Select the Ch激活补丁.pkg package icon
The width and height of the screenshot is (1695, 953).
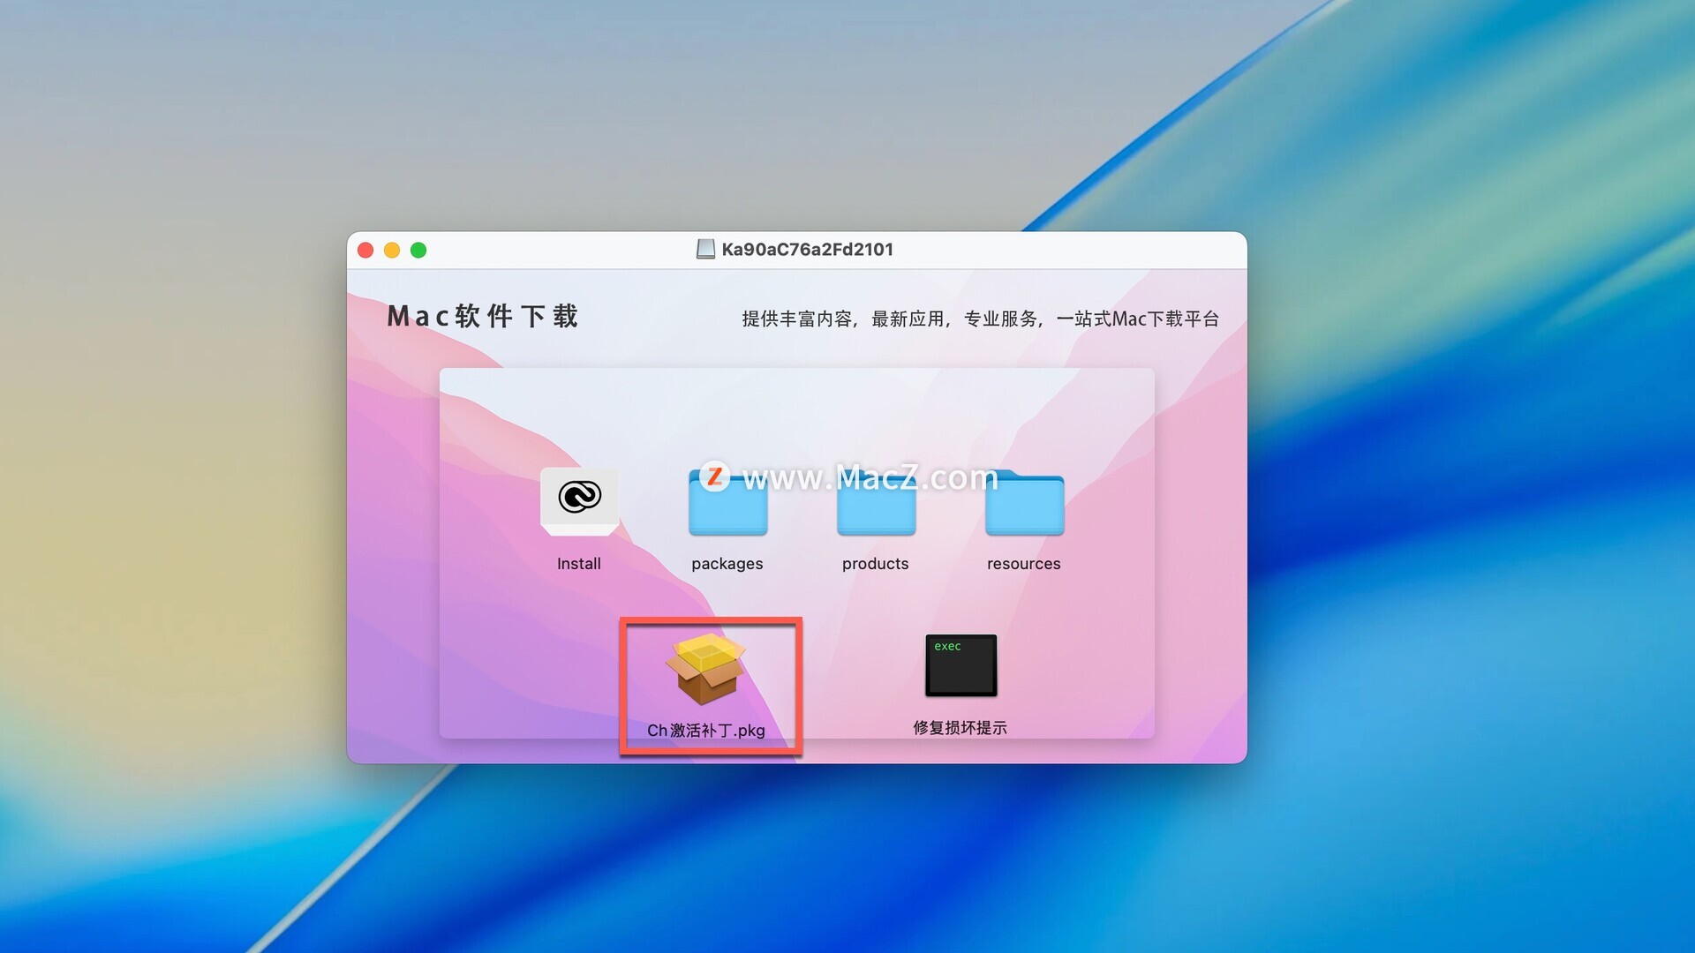coord(705,669)
